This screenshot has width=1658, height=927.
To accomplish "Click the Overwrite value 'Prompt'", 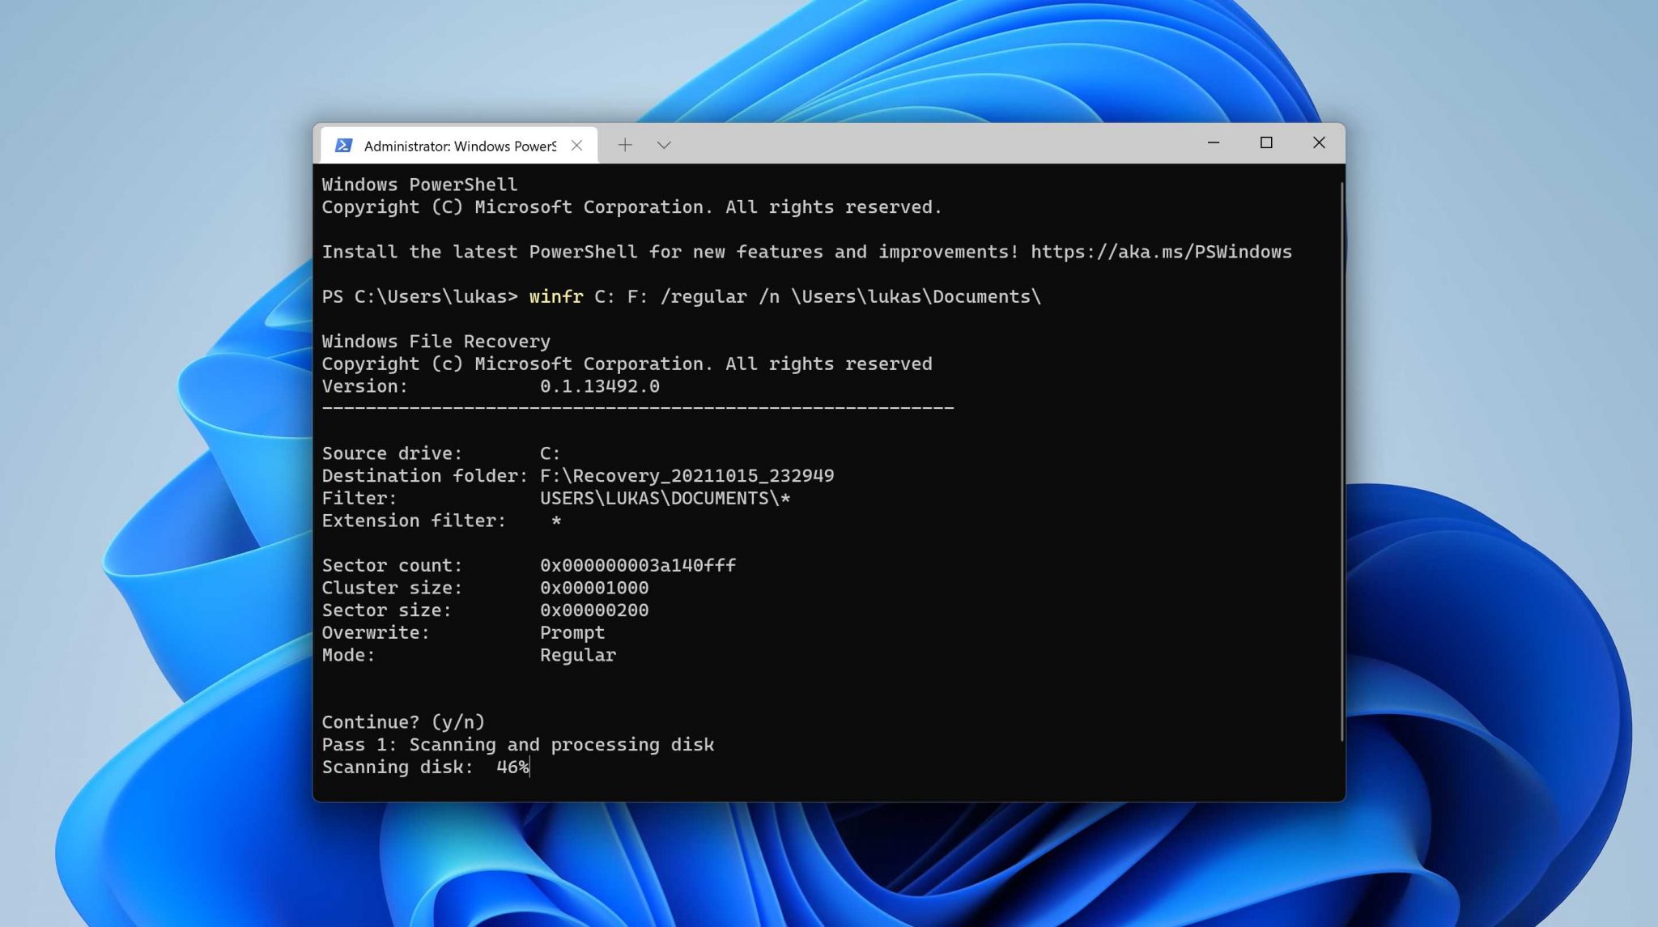I will pyautogui.click(x=572, y=632).
